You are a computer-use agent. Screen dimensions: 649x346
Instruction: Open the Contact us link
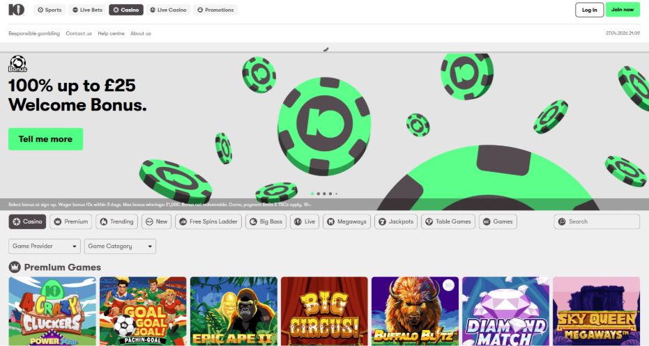(79, 33)
